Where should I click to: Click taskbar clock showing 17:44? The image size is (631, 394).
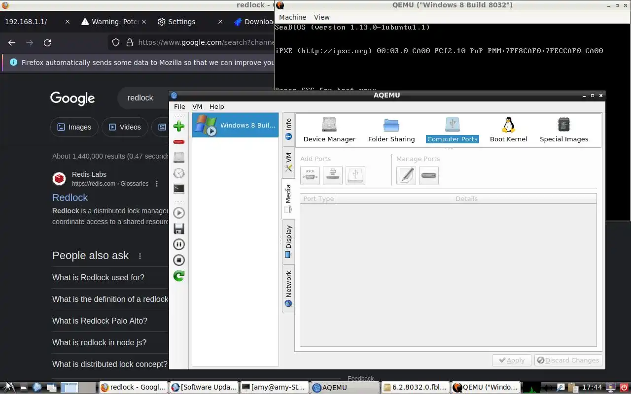click(592, 388)
